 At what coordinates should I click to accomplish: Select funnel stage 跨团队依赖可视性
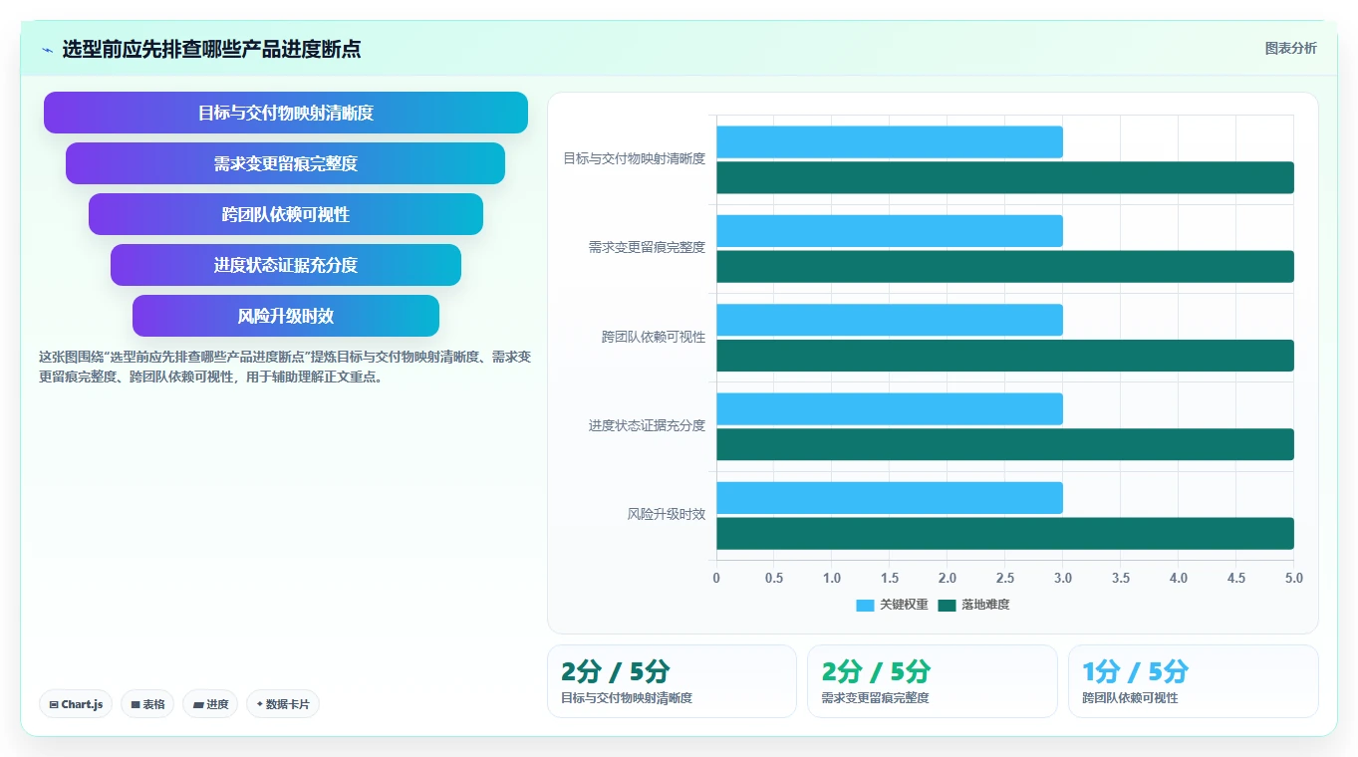pyautogui.click(x=286, y=214)
